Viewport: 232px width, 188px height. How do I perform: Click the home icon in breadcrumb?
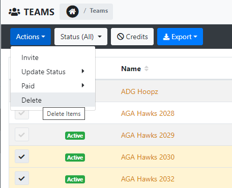click(x=72, y=12)
